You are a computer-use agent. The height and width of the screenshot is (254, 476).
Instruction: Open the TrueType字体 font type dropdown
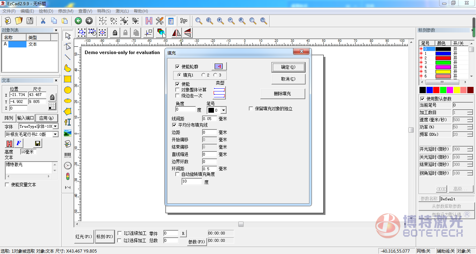(x=55, y=126)
